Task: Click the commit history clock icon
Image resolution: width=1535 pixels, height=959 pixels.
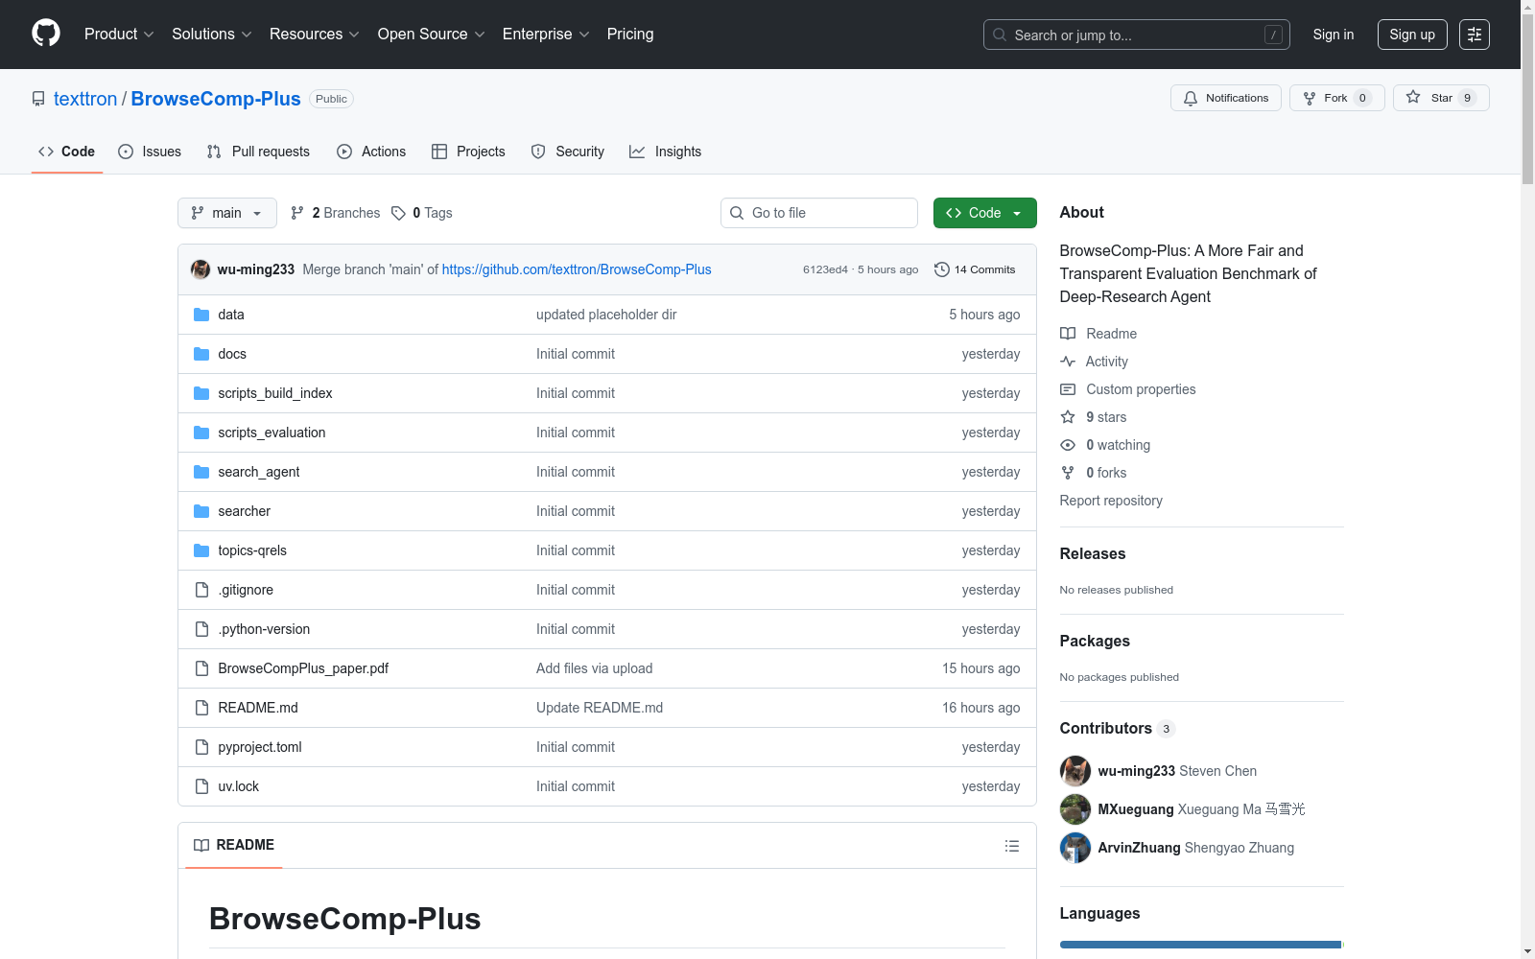Action: [x=942, y=269]
